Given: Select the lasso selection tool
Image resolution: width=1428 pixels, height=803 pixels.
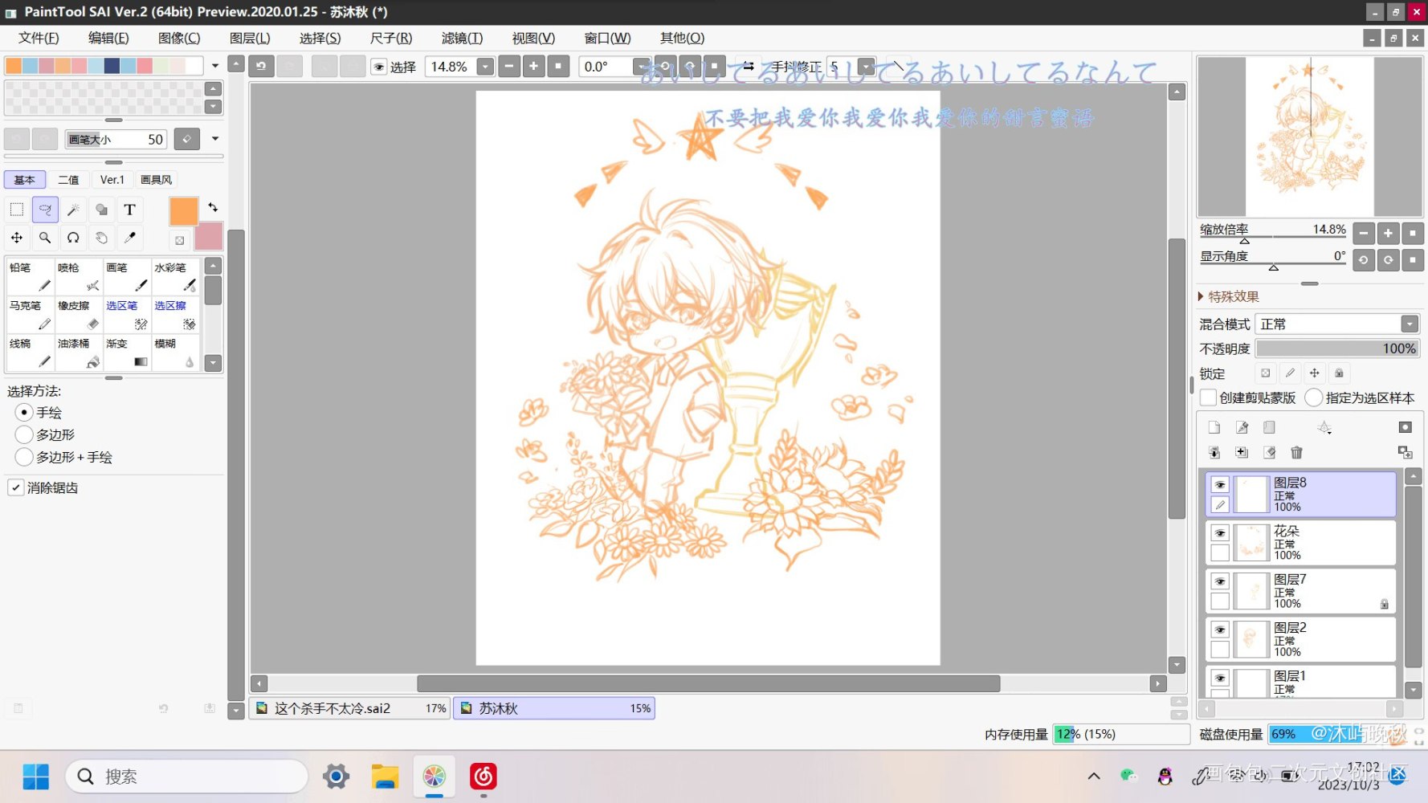Looking at the screenshot, I should pos(45,210).
